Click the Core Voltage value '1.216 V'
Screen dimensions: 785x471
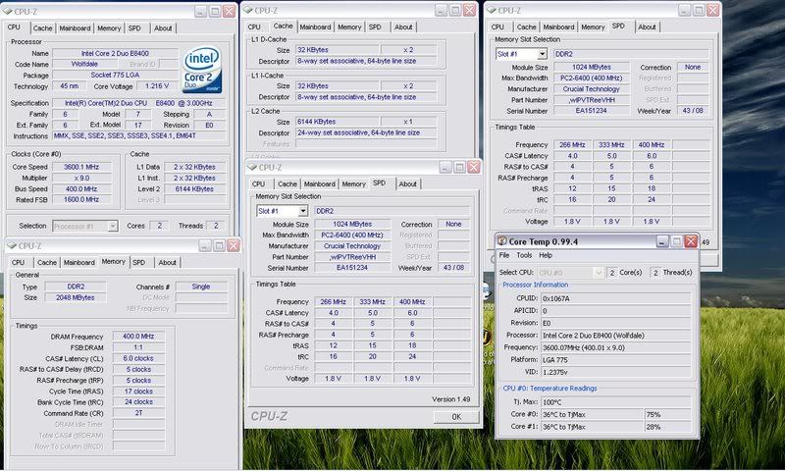pyautogui.click(x=157, y=86)
